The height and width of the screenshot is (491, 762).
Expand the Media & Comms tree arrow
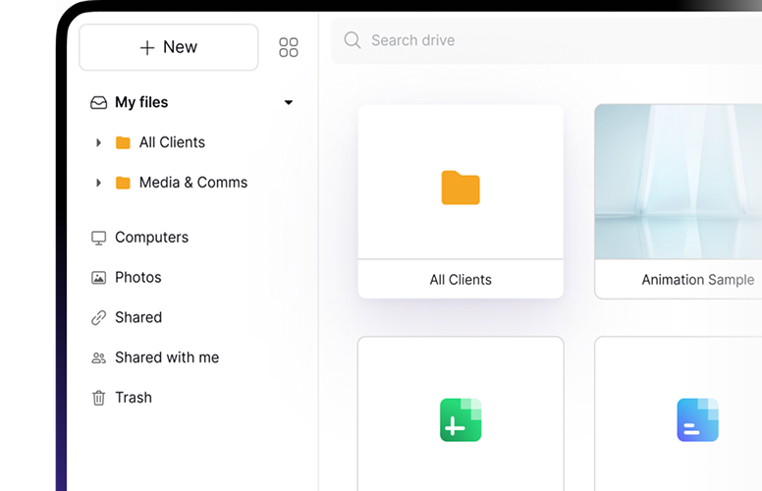click(x=98, y=183)
